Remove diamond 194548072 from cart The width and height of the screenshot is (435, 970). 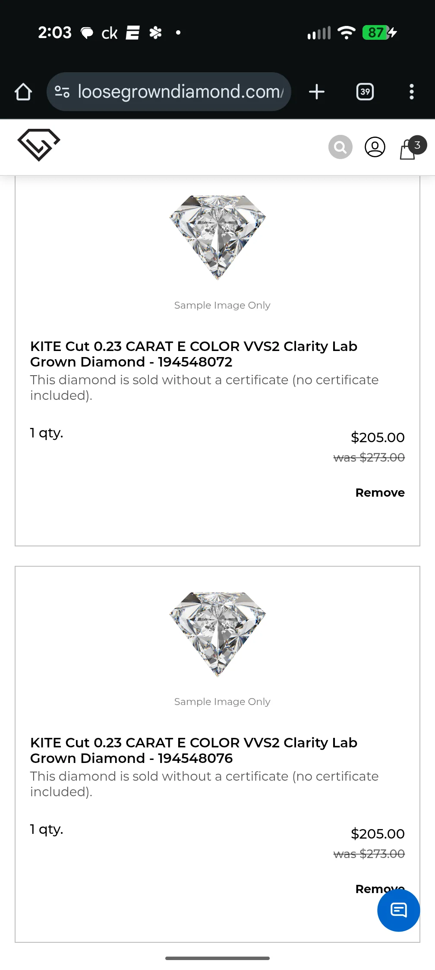click(380, 492)
